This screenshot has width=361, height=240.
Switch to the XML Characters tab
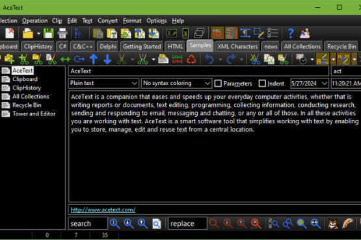pyautogui.click(x=237, y=47)
